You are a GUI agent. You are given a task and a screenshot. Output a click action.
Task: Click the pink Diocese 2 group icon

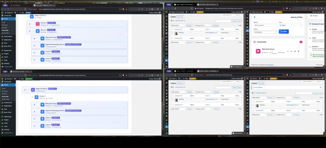(38, 24)
